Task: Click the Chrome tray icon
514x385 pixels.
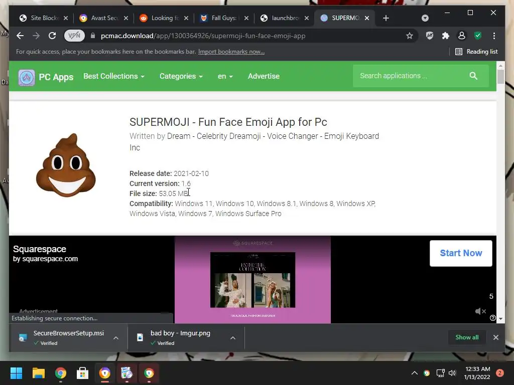Action: click(x=427, y=373)
